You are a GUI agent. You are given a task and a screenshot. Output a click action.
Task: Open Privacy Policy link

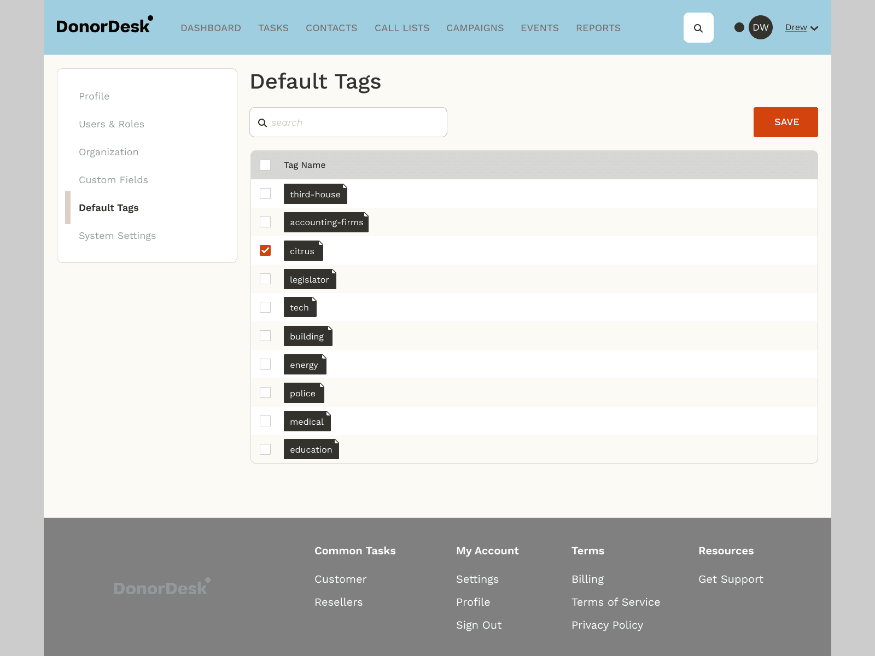click(x=607, y=625)
